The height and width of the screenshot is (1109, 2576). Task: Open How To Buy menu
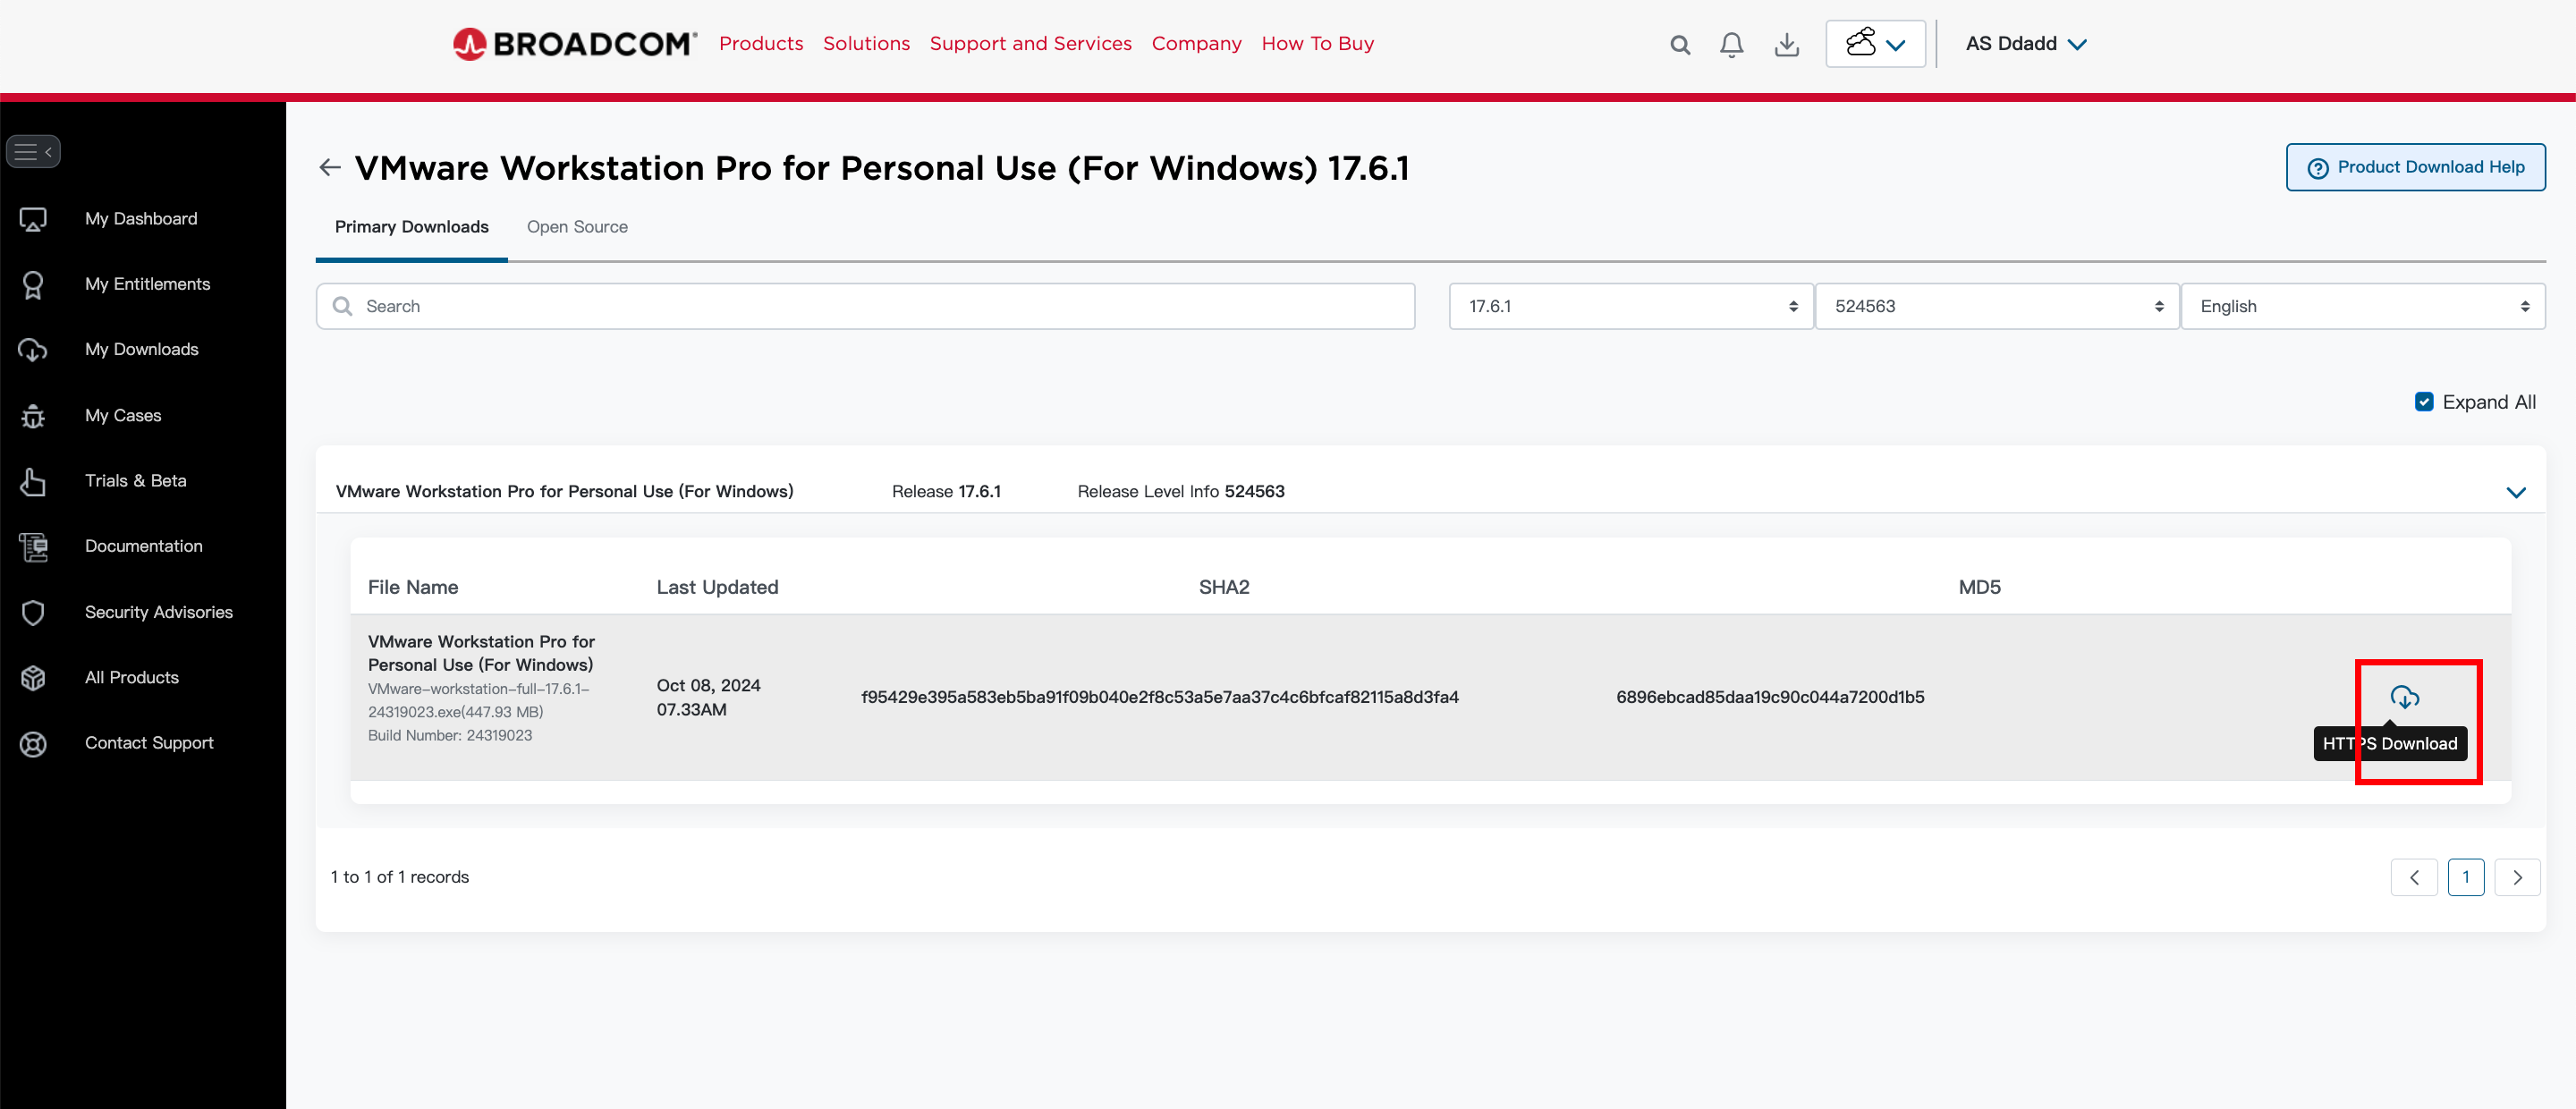click(1318, 44)
